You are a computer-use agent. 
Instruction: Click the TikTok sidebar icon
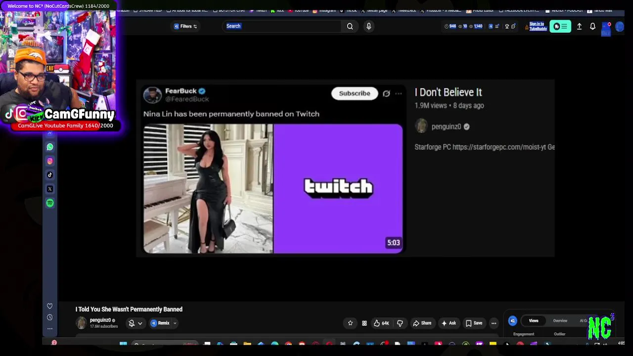tap(50, 175)
